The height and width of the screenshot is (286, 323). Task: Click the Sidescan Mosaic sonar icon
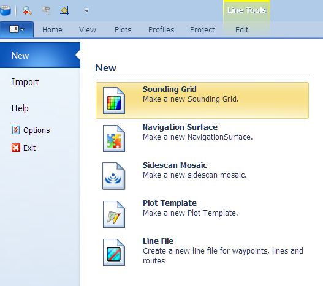point(113,176)
